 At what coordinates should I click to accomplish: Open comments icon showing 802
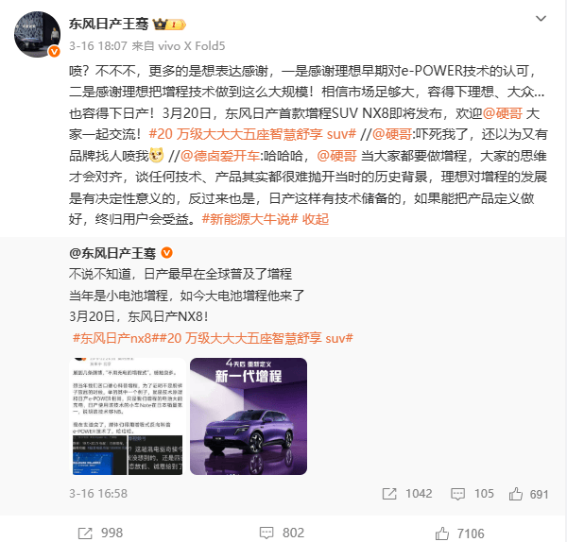point(282,533)
